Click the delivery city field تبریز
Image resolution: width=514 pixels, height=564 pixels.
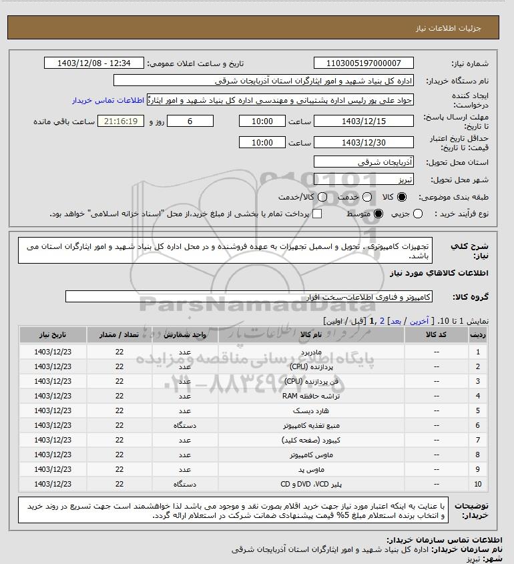(364, 179)
